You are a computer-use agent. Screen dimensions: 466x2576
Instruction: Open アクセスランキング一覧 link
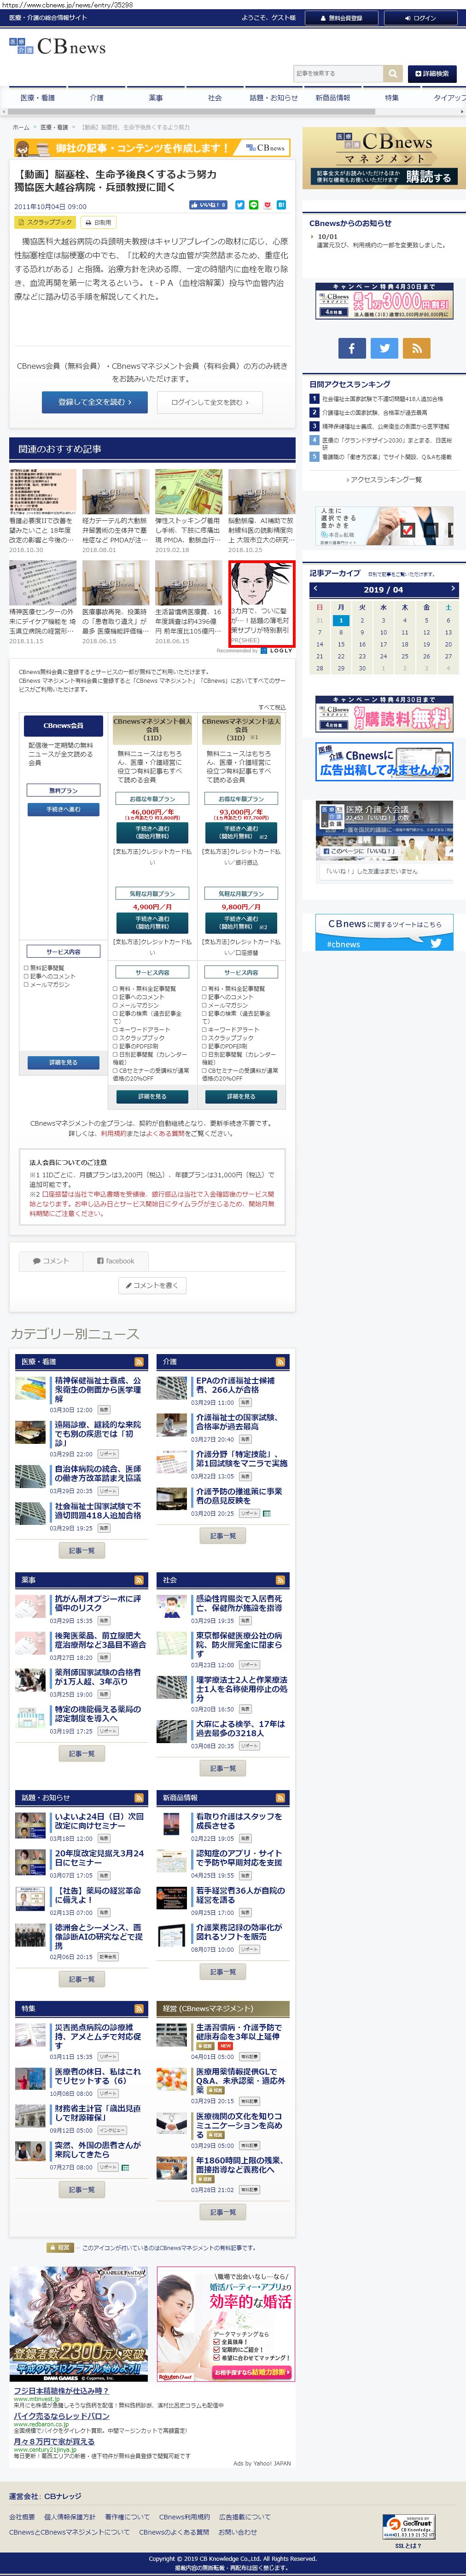(x=384, y=480)
